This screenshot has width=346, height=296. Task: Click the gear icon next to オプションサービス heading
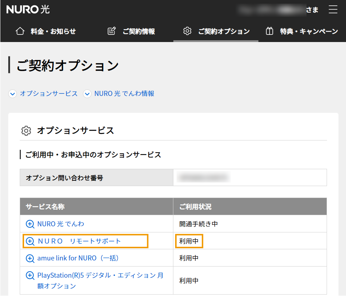point(26,130)
